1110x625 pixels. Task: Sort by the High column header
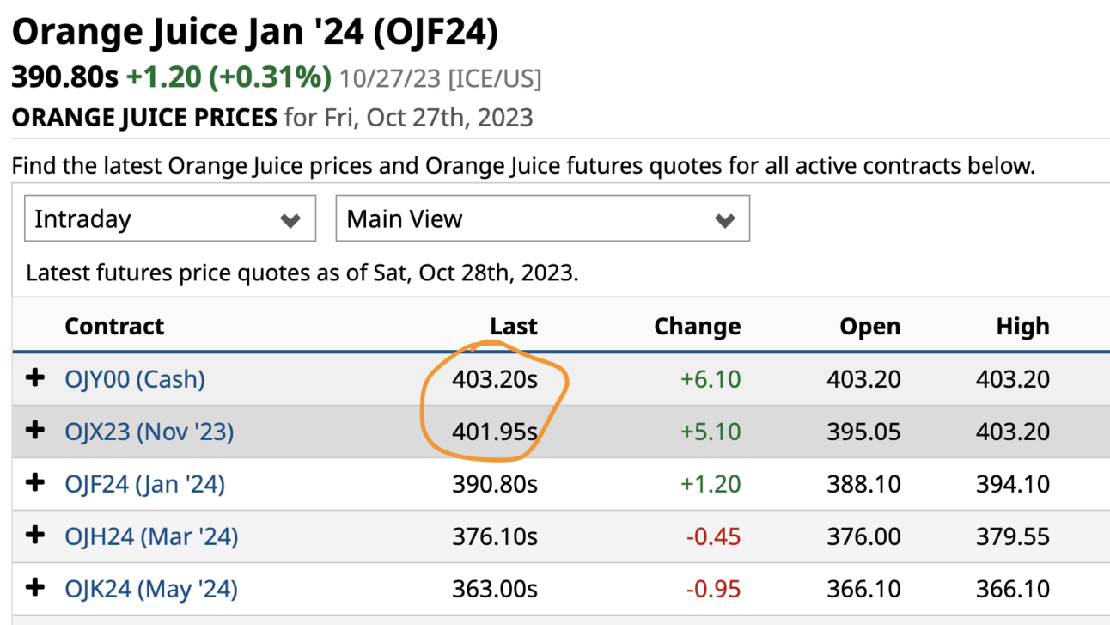pos(1022,327)
